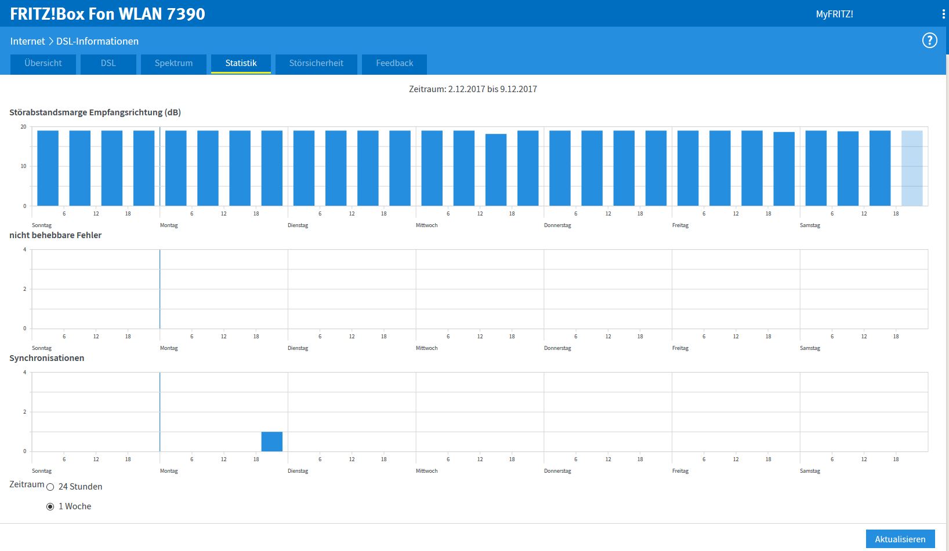The image size is (949, 551).
Task: Click the Statistik tab
Action: (x=241, y=63)
